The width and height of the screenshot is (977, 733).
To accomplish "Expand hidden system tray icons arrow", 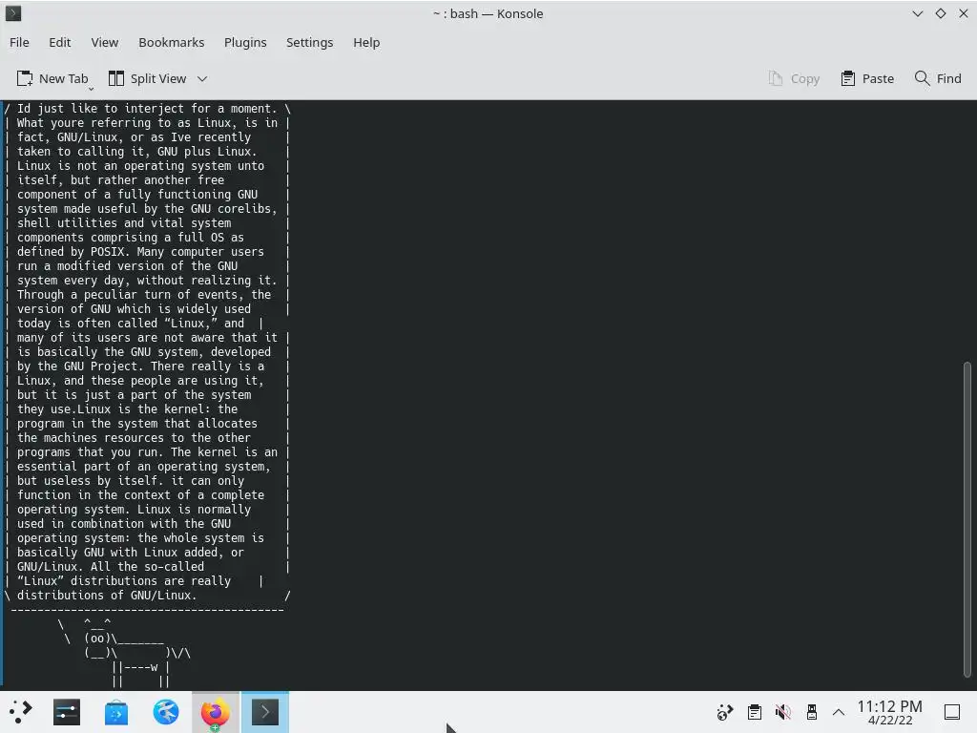I will coord(839,712).
